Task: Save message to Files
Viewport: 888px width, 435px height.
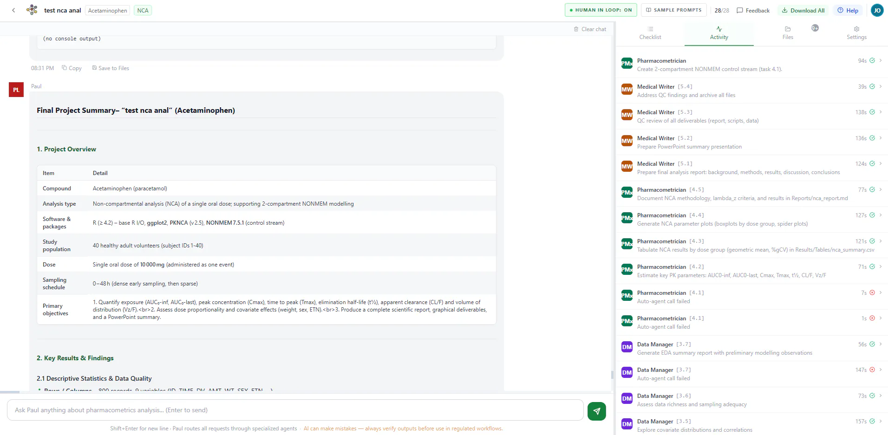Action: click(111, 68)
